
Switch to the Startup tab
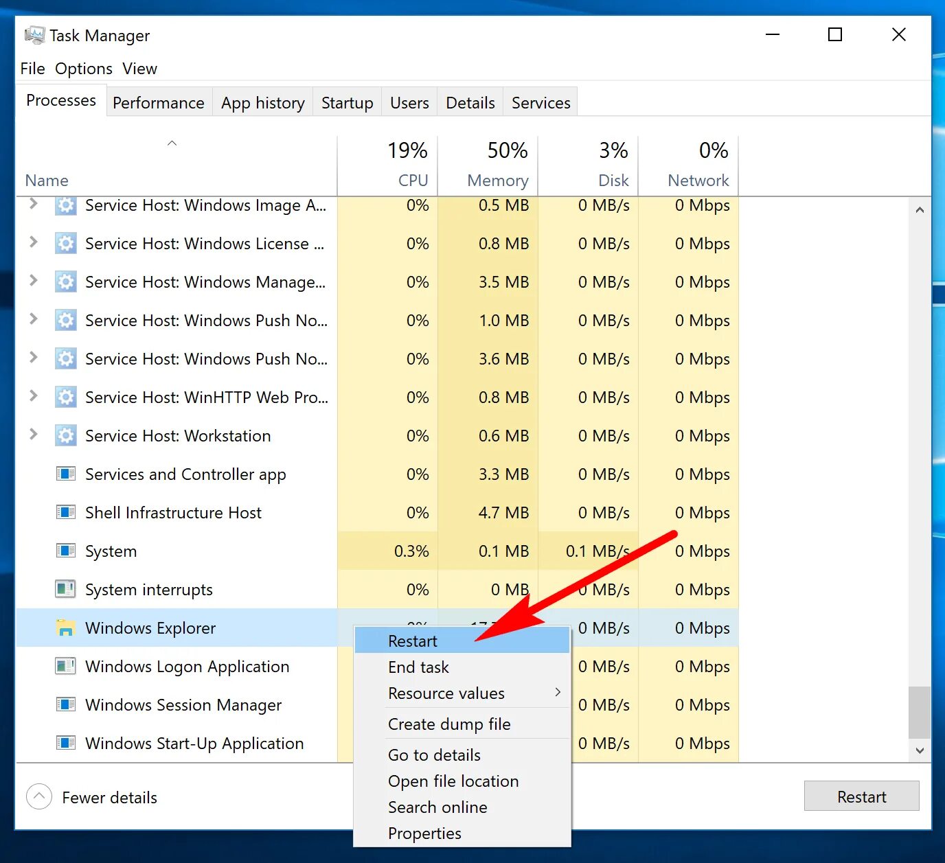coord(348,102)
